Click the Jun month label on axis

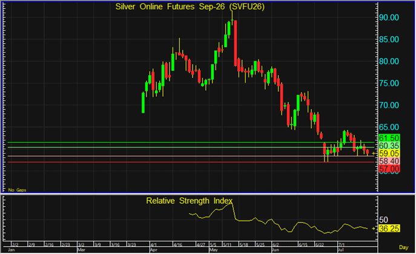pos(276,250)
